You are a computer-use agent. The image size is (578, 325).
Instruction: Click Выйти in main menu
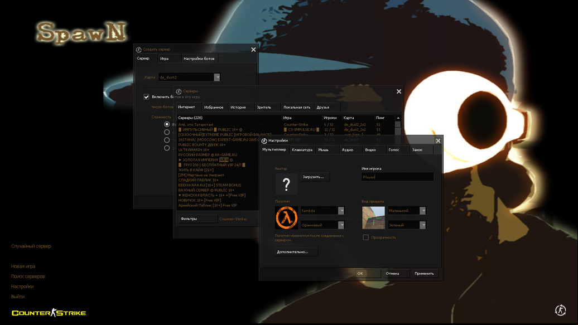coord(18,296)
